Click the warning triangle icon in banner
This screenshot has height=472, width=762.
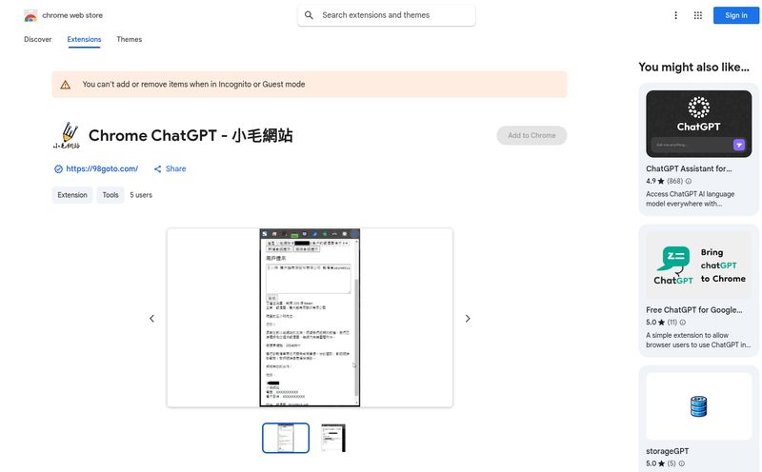(x=65, y=85)
